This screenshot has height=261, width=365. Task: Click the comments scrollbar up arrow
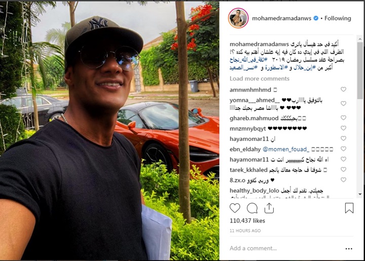coord(360,39)
